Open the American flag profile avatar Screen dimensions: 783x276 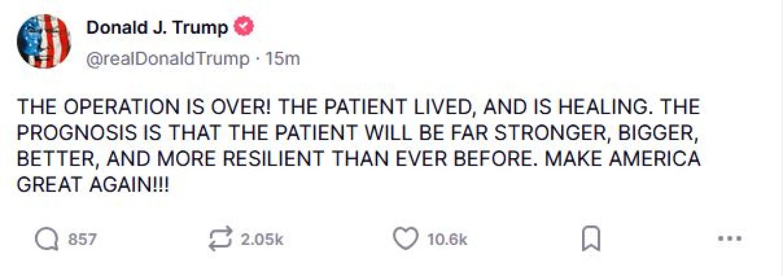tap(44, 41)
